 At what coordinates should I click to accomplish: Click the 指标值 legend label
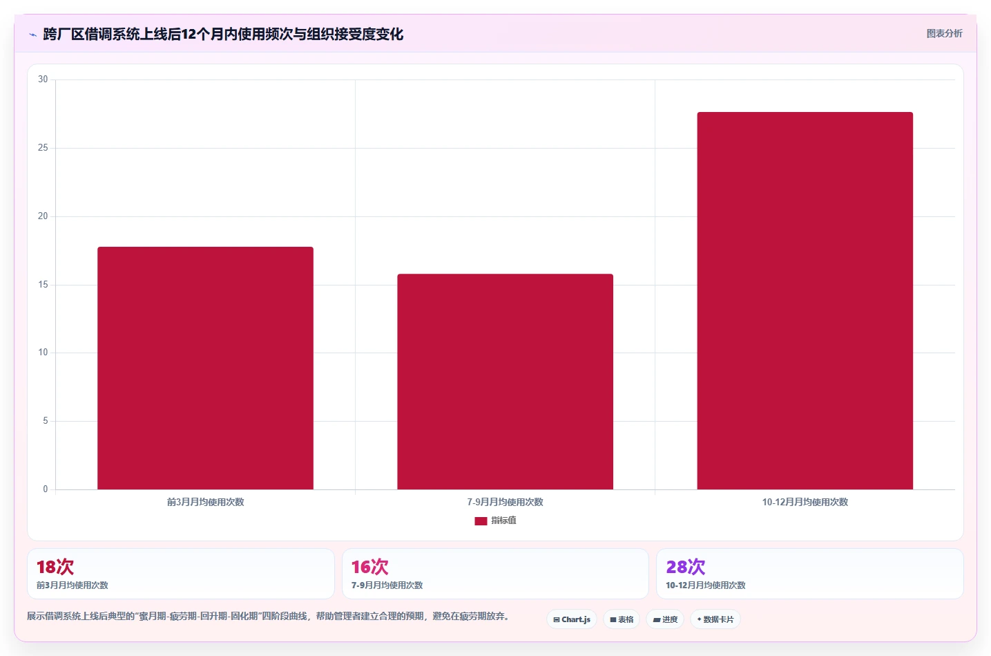pyautogui.click(x=503, y=521)
